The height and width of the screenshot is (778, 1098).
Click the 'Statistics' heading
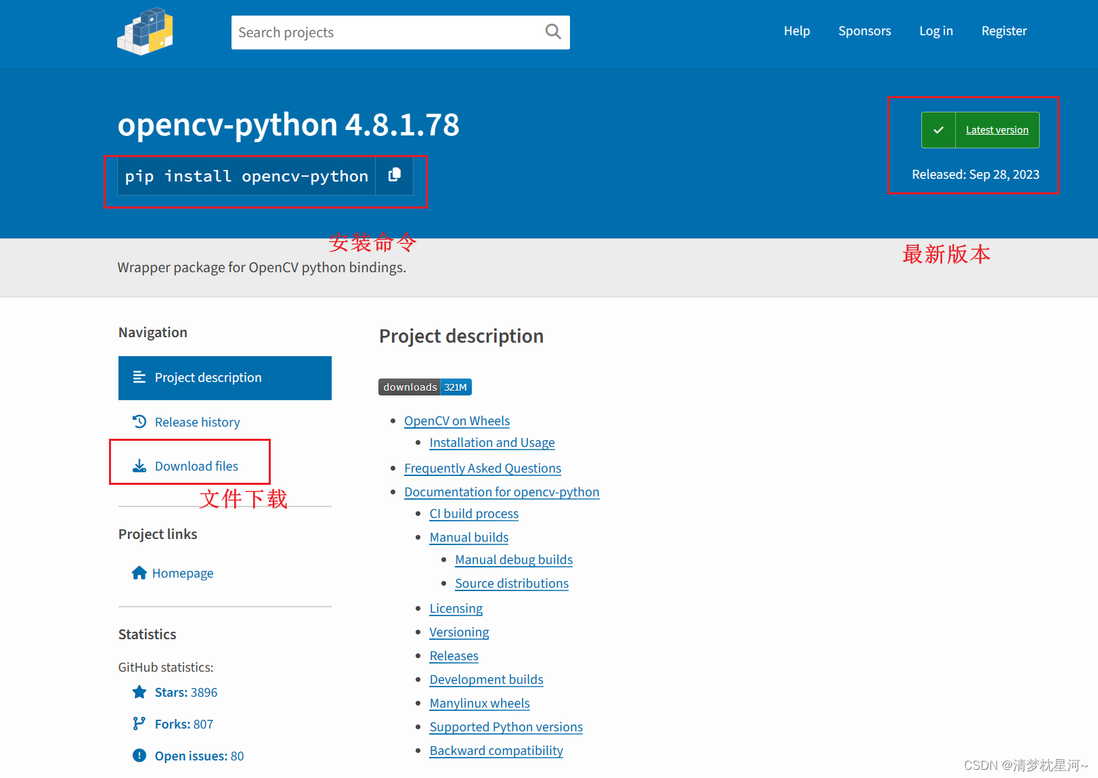(147, 634)
